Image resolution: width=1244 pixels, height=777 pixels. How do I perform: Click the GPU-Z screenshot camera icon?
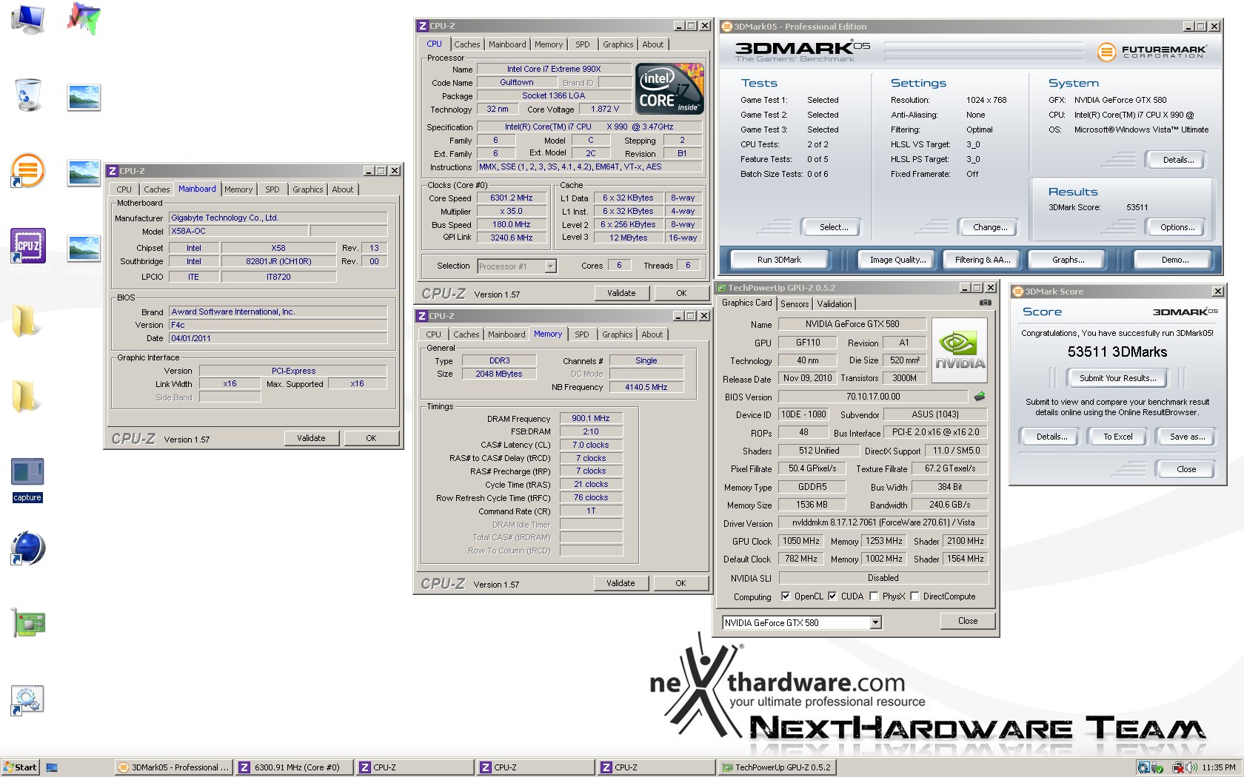(985, 303)
